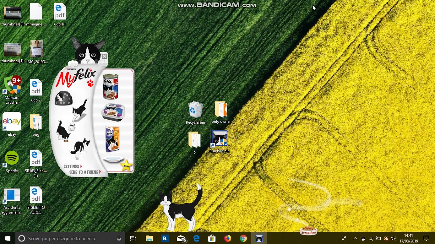Image resolution: width=435 pixels, height=244 pixels.
Task: Select the only owner folder
Action: [x=221, y=113]
